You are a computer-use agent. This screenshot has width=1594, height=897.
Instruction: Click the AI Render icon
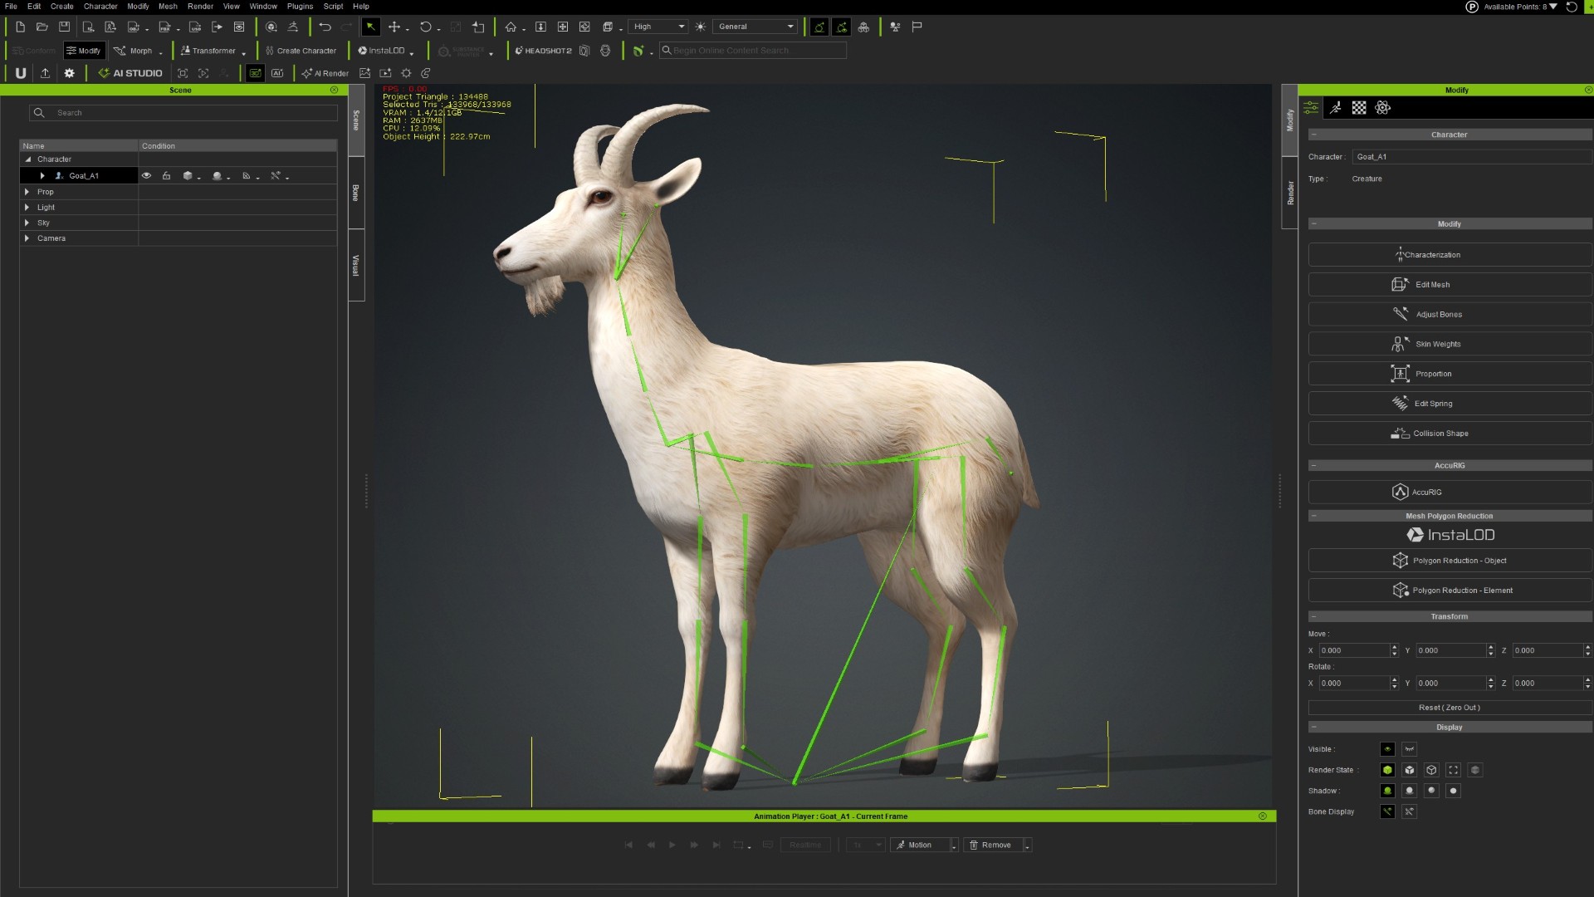pyautogui.click(x=325, y=73)
